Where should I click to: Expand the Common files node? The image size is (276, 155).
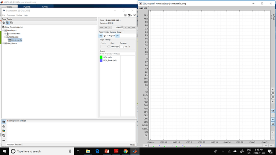pyautogui.click(x=5, y=34)
